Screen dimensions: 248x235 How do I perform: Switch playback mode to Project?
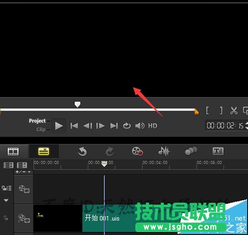[37, 121]
